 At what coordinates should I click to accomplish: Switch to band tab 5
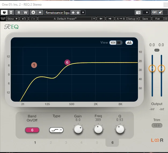(97, 143)
